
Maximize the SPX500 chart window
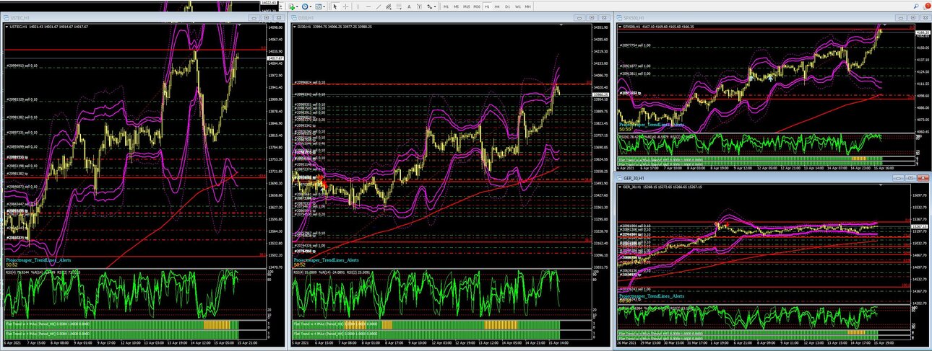click(x=913, y=17)
